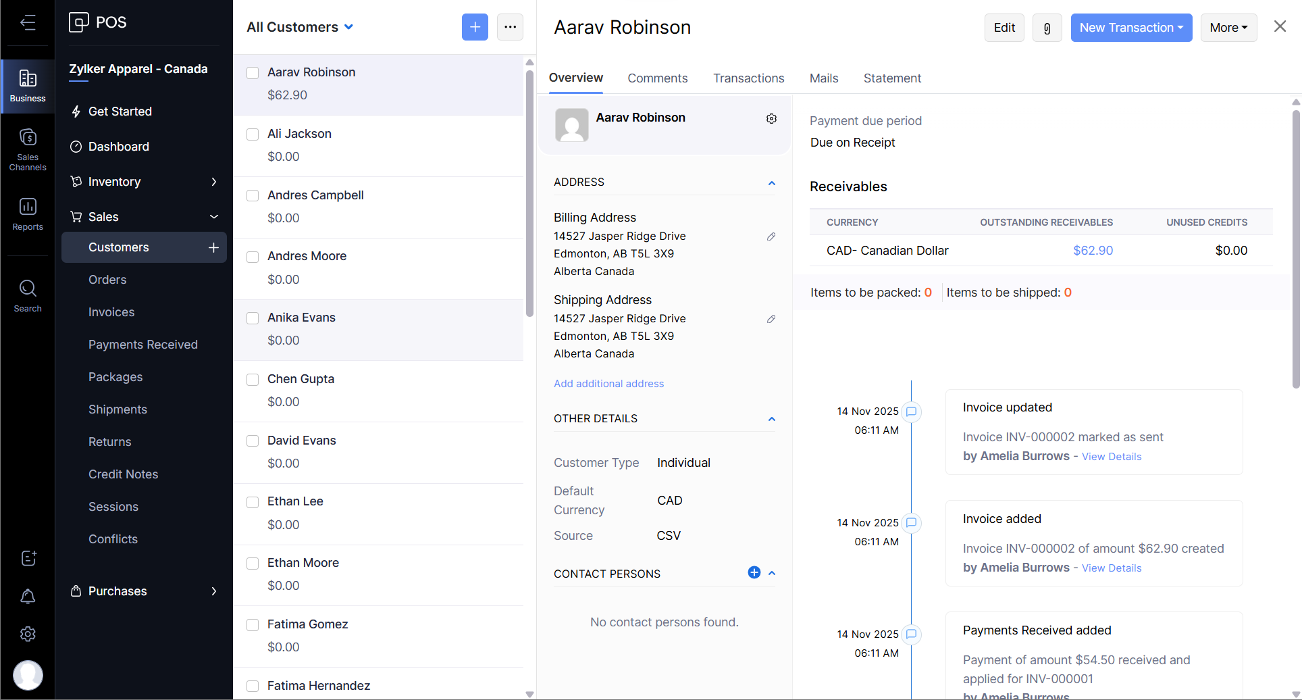Click the attachment paperclip icon
Viewport: 1302px width, 700px height.
pyautogui.click(x=1047, y=28)
